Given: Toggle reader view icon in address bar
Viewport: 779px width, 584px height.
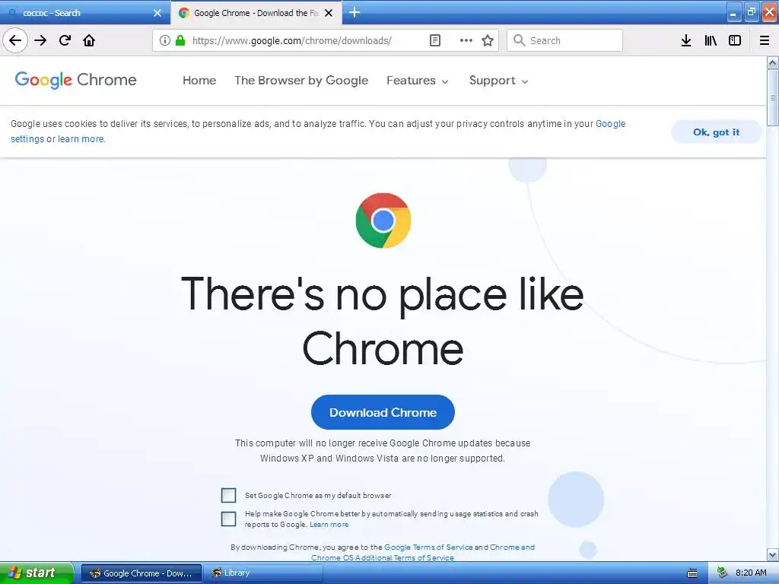Looking at the screenshot, I should point(434,40).
